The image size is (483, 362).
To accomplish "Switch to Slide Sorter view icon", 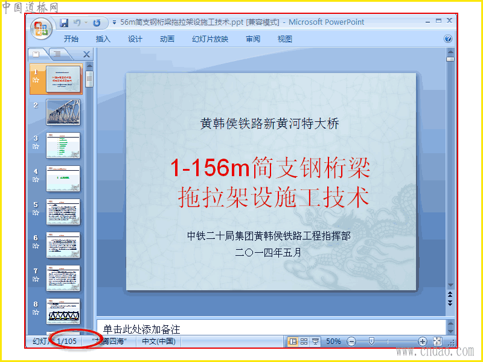I will pos(304,341).
